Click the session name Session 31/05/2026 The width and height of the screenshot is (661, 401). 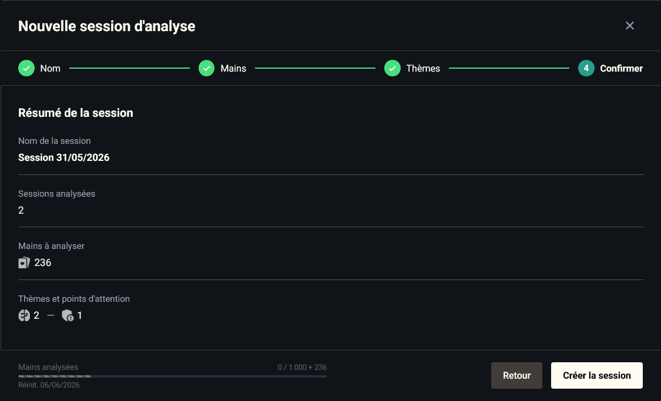(63, 157)
